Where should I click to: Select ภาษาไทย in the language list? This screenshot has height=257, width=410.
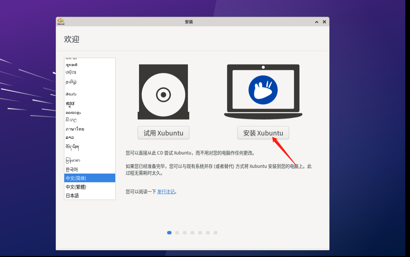tap(75, 129)
